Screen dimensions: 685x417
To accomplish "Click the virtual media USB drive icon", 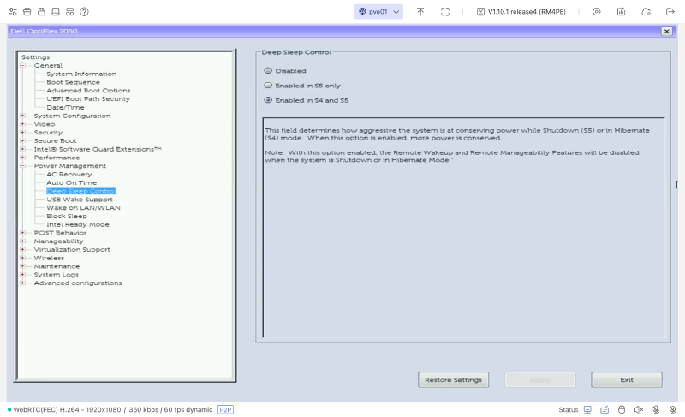I will pyautogui.click(x=41, y=12).
